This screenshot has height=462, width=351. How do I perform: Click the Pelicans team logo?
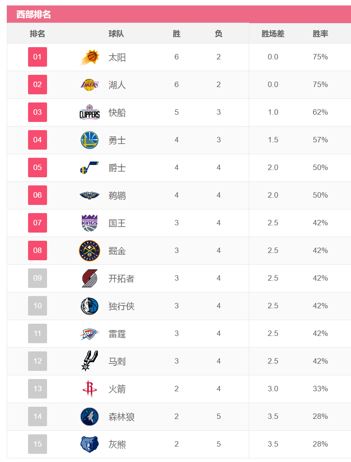tap(90, 195)
